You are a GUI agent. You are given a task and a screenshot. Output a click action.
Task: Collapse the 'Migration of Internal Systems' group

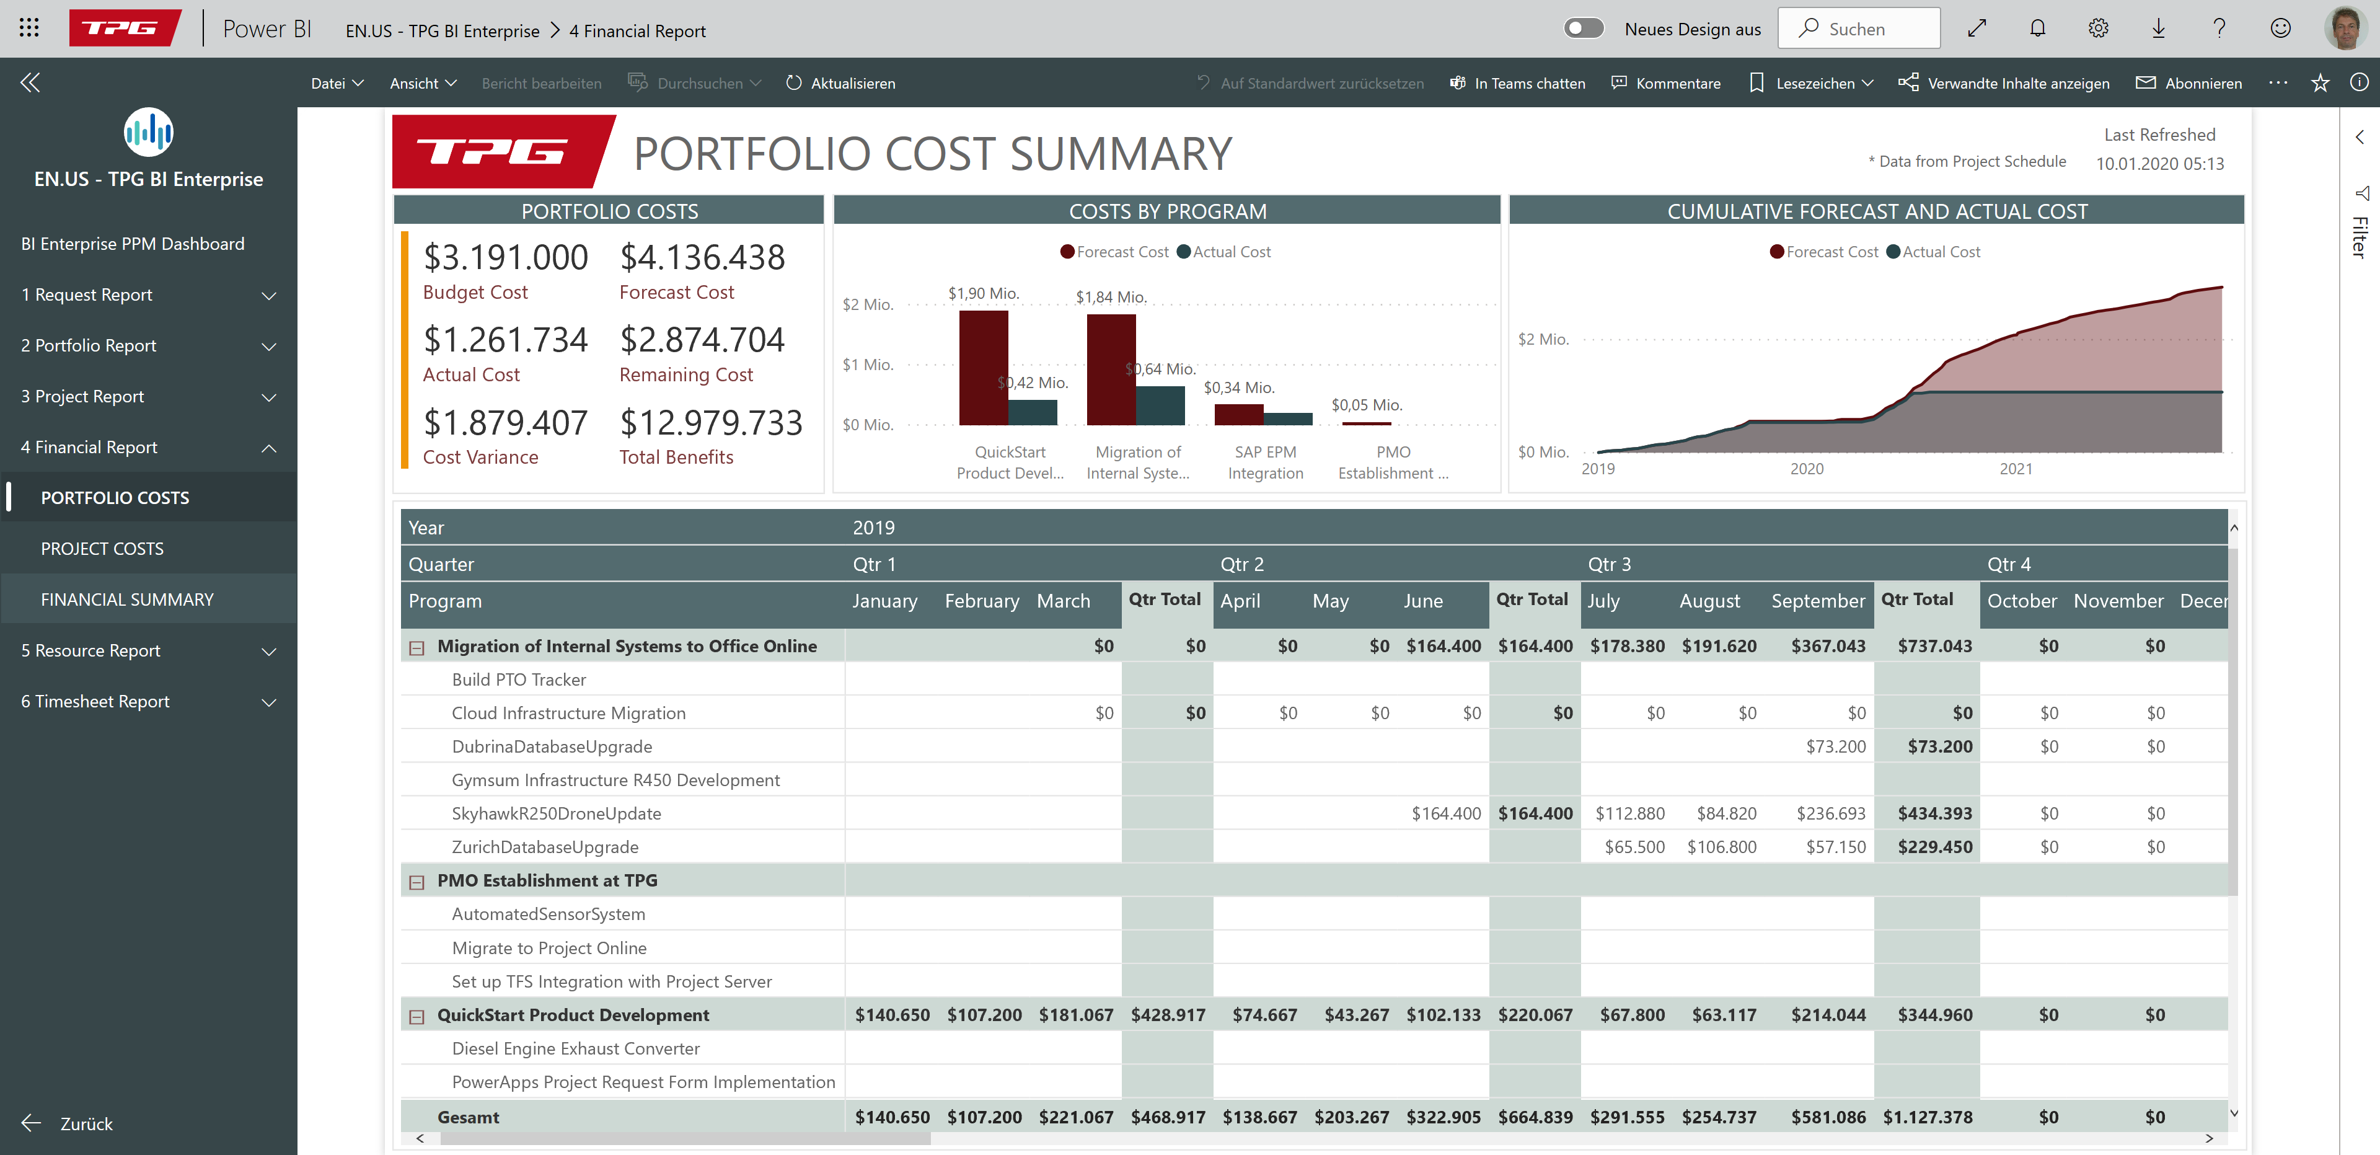[416, 648]
